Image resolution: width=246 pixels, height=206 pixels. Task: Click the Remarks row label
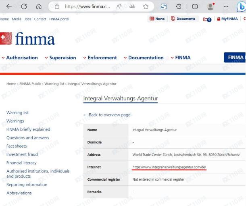point(94,192)
